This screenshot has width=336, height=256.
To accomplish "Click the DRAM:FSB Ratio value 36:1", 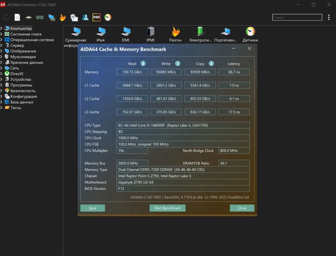I will coord(234,163).
